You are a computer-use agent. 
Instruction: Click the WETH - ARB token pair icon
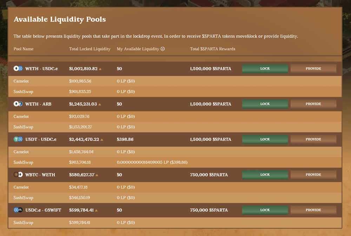coord(18,104)
